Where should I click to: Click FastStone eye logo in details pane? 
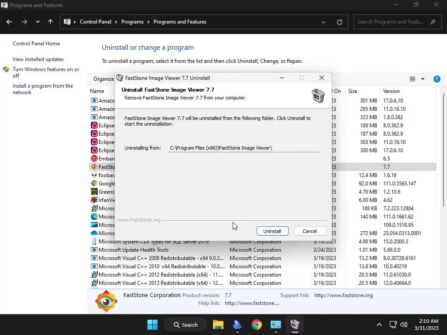coord(106,301)
